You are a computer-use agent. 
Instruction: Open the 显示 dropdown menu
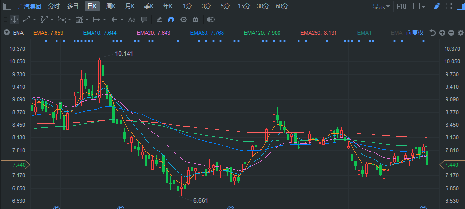click(381, 6)
